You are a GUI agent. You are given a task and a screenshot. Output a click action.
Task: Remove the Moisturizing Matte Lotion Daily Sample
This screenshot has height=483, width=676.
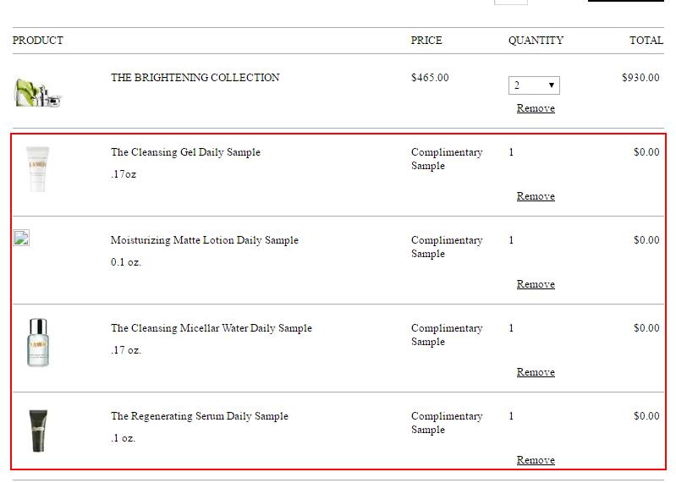click(x=536, y=284)
